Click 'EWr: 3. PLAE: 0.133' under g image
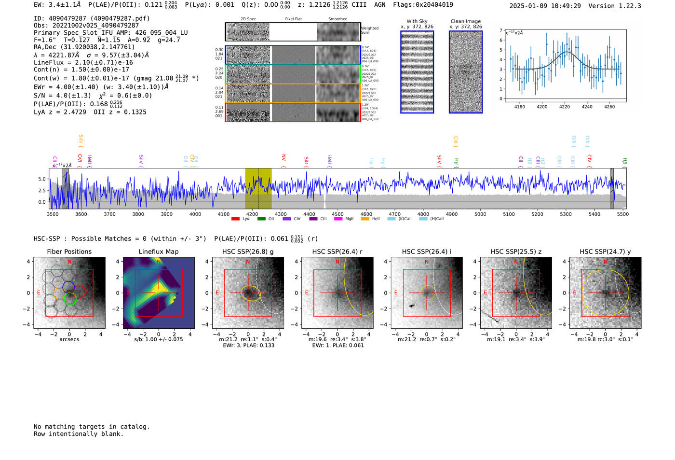Viewport: 675px width, 460px height. [248, 345]
